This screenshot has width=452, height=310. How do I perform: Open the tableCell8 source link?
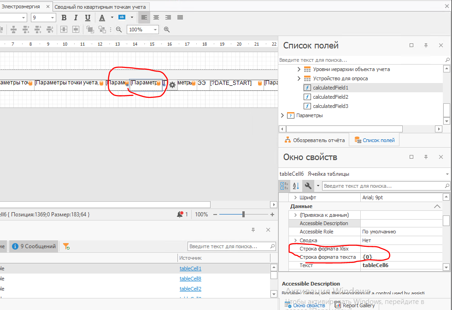click(190, 279)
